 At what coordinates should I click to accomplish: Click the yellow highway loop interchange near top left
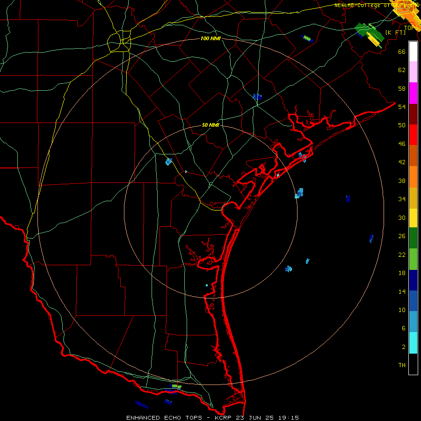pyautogui.click(x=119, y=42)
